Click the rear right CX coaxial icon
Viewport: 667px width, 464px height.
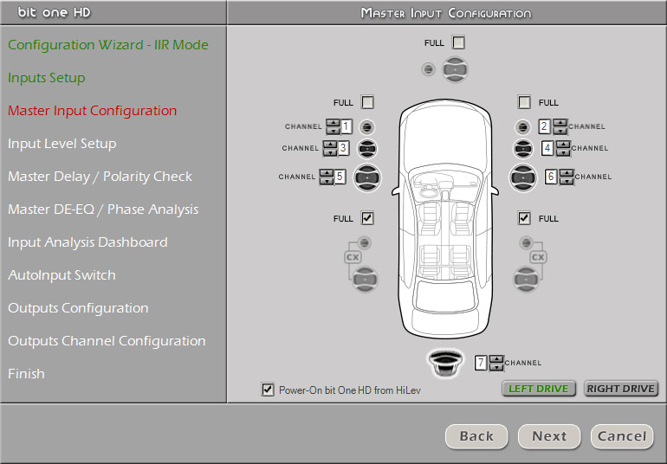pyautogui.click(x=538, y=257)
